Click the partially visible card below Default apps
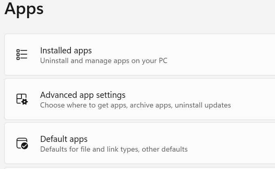 click(138, 168)
